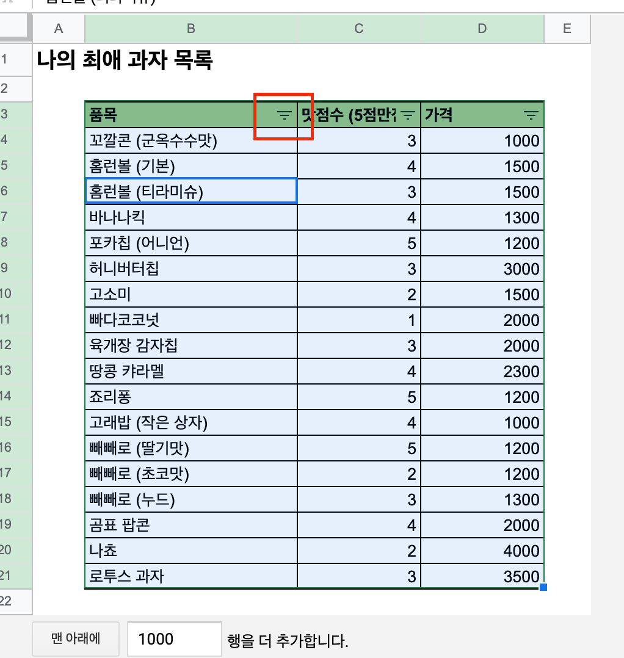Click the 맨 아래에 button
This screenshot has width=624, height=658.
(x=76, y=638)
